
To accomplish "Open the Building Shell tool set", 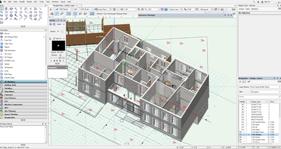I will 24,85.
